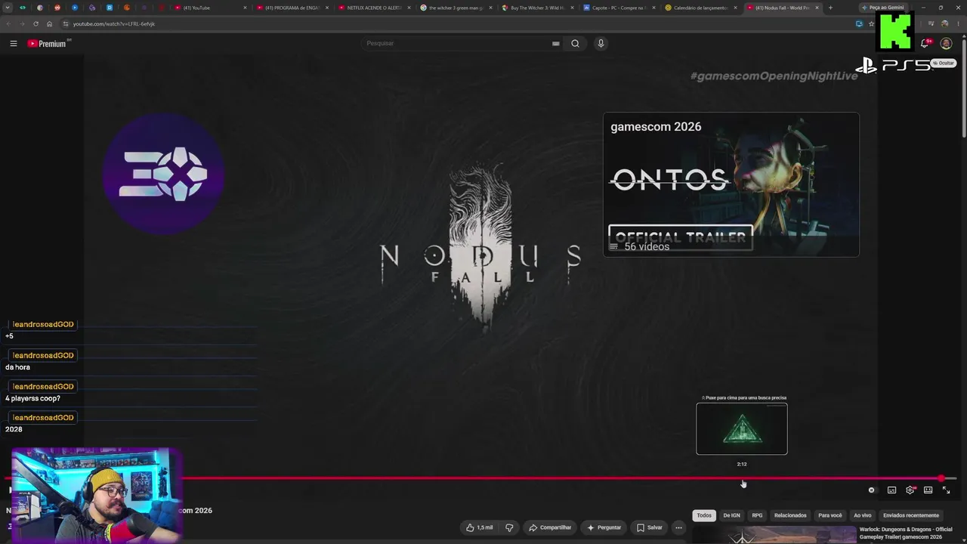Open a new browser tab
Viewport: 967px width, 544px height.
click(x=830, y=8)
